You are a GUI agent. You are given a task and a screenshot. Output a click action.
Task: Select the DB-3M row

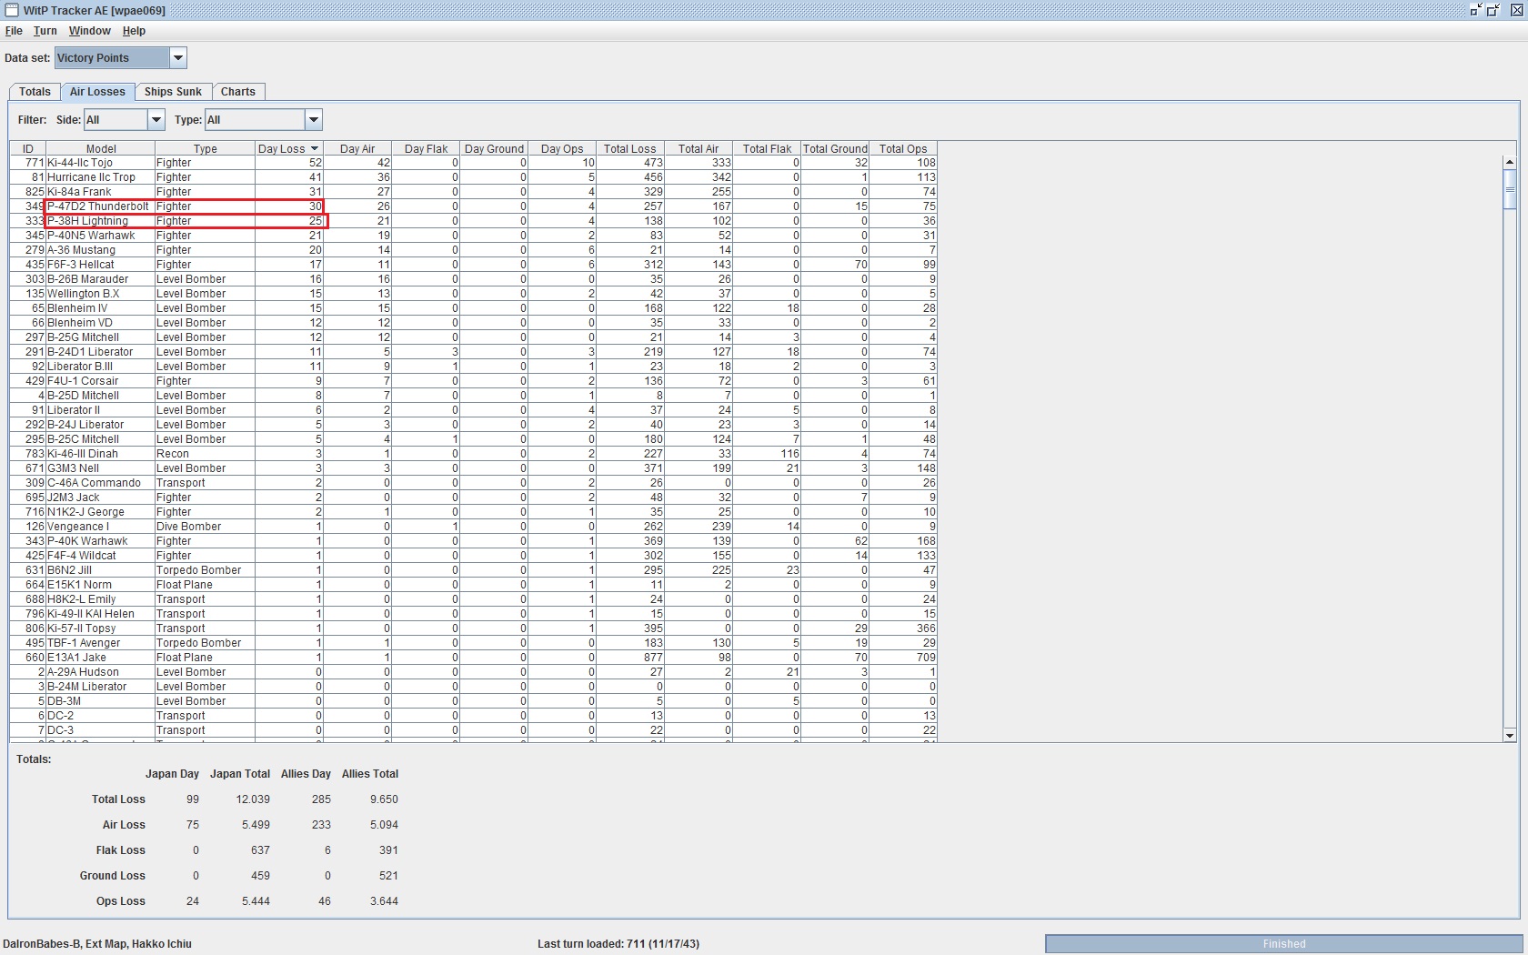tap(473, 701)
